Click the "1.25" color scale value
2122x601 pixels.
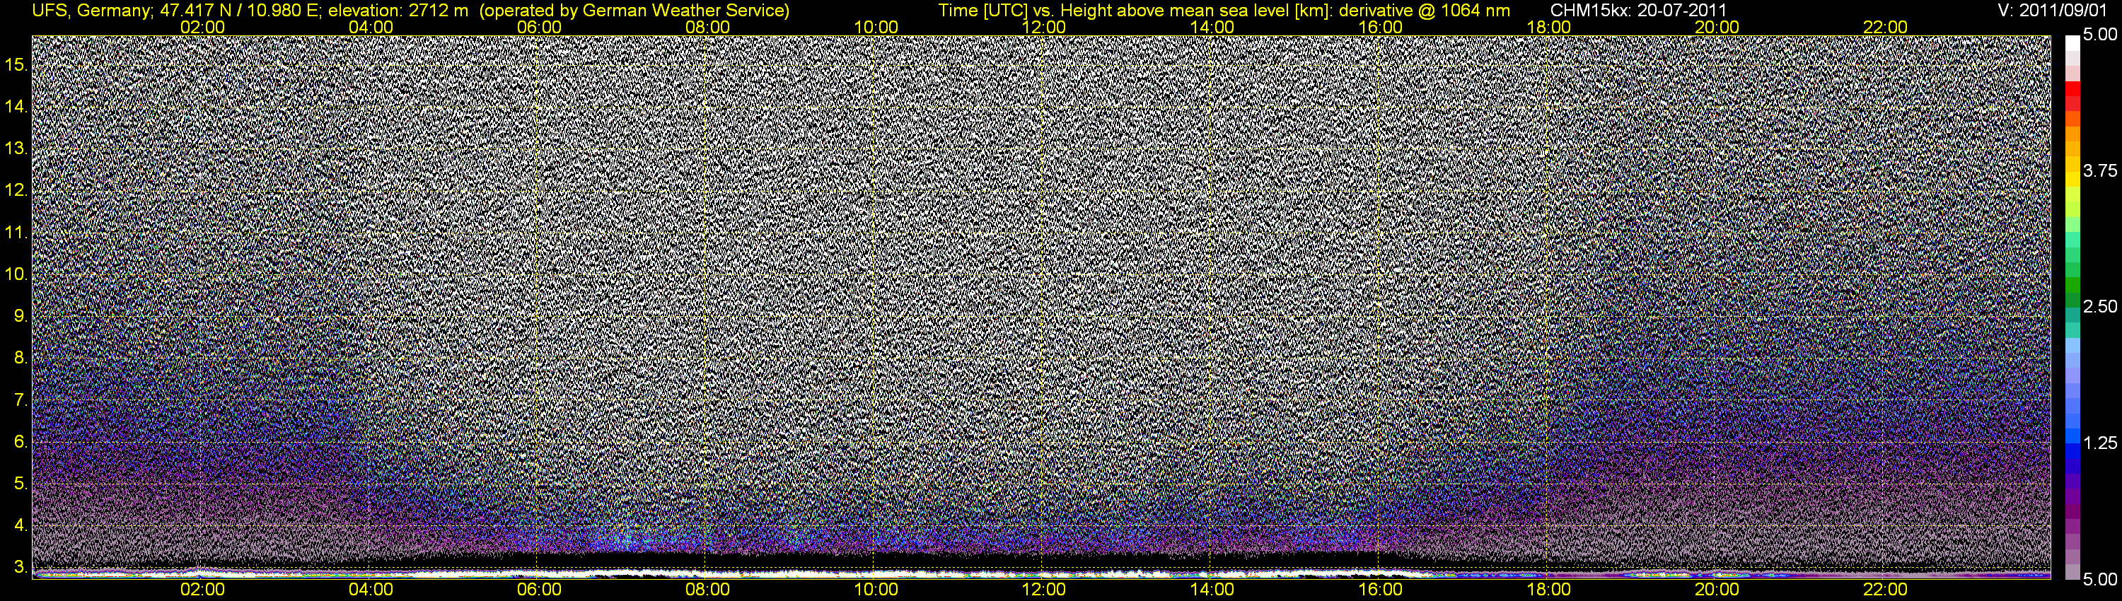point(2100,443)
